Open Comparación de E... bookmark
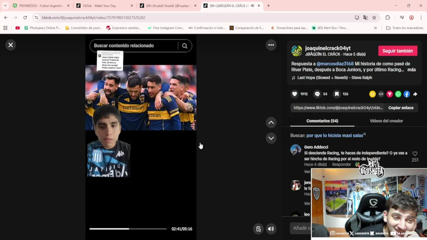This screenshot has height=240, width=427. [247, 28]
